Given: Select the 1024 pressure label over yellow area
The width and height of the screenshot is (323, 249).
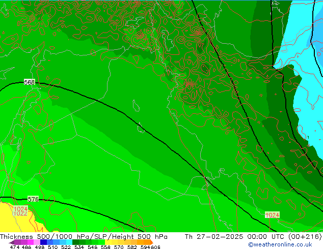Looking at the screenshot, I should (x=20, y=209).
